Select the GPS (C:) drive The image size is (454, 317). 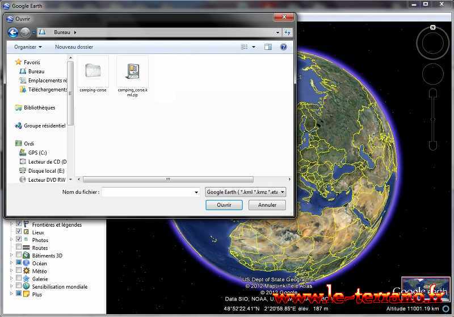click(33, 152)
